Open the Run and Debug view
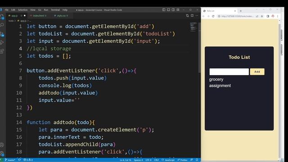Viewport: 288px width, 162px height. [x=2, y=42]
